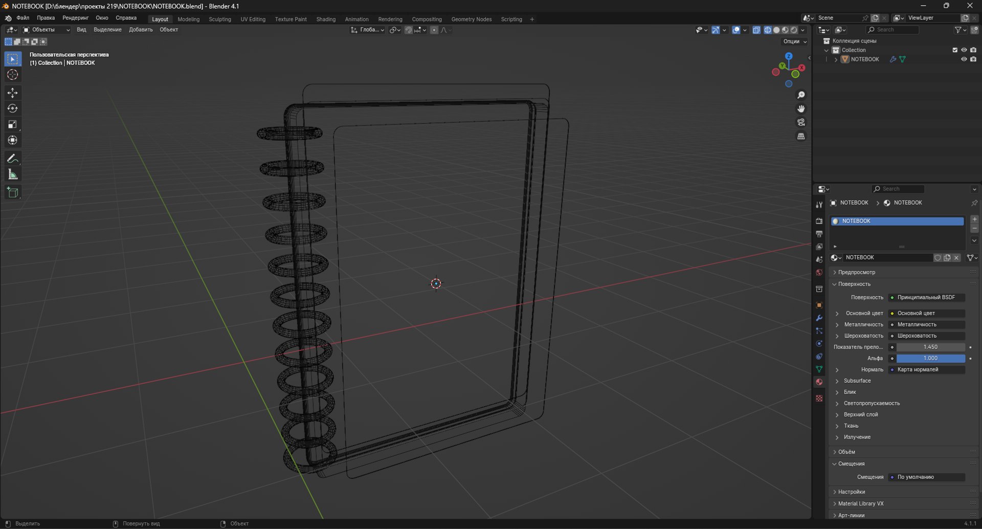Switch to the Shading workspace tab
982x529 pixels.
(x=326, y=19)
